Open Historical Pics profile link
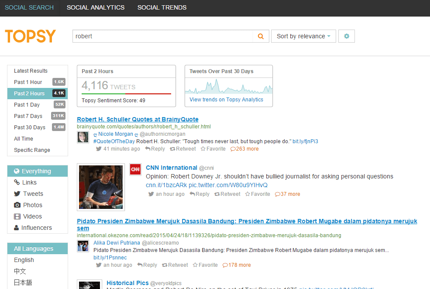 coord(127,283)
